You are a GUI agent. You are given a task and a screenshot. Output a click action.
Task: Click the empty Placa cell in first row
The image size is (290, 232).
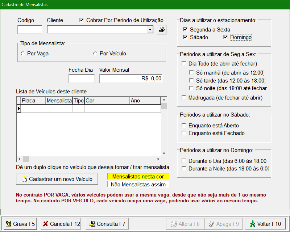pos(33,109)
